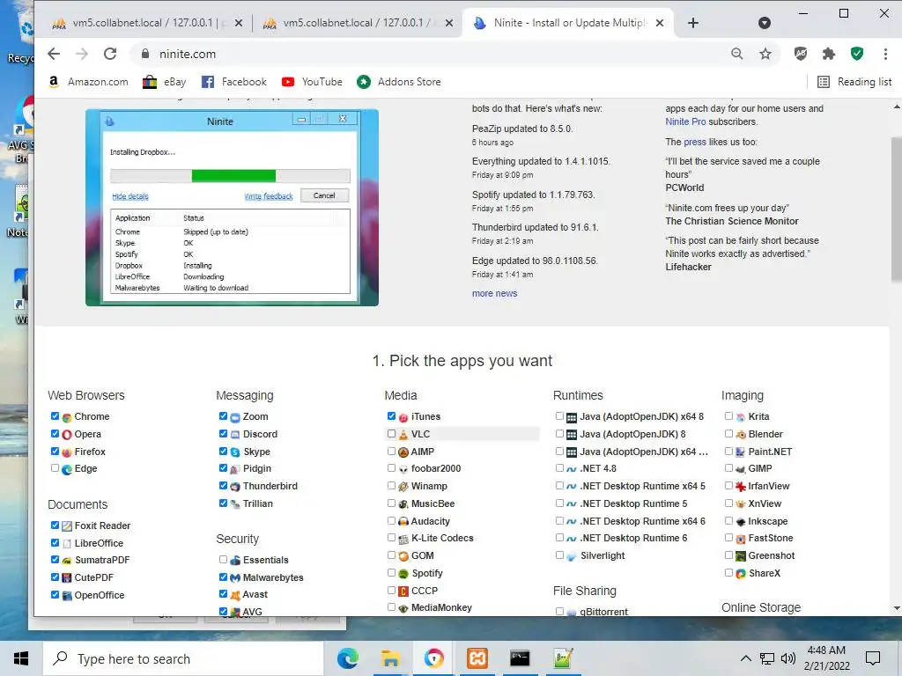Open the notification center icon
902x676 pixels.
[873, 658]
